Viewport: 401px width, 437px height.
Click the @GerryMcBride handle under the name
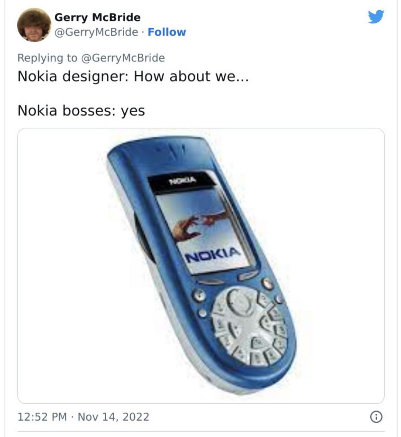(96, 32)
